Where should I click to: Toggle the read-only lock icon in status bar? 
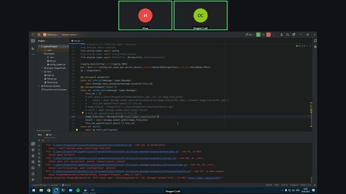(315, 185)
